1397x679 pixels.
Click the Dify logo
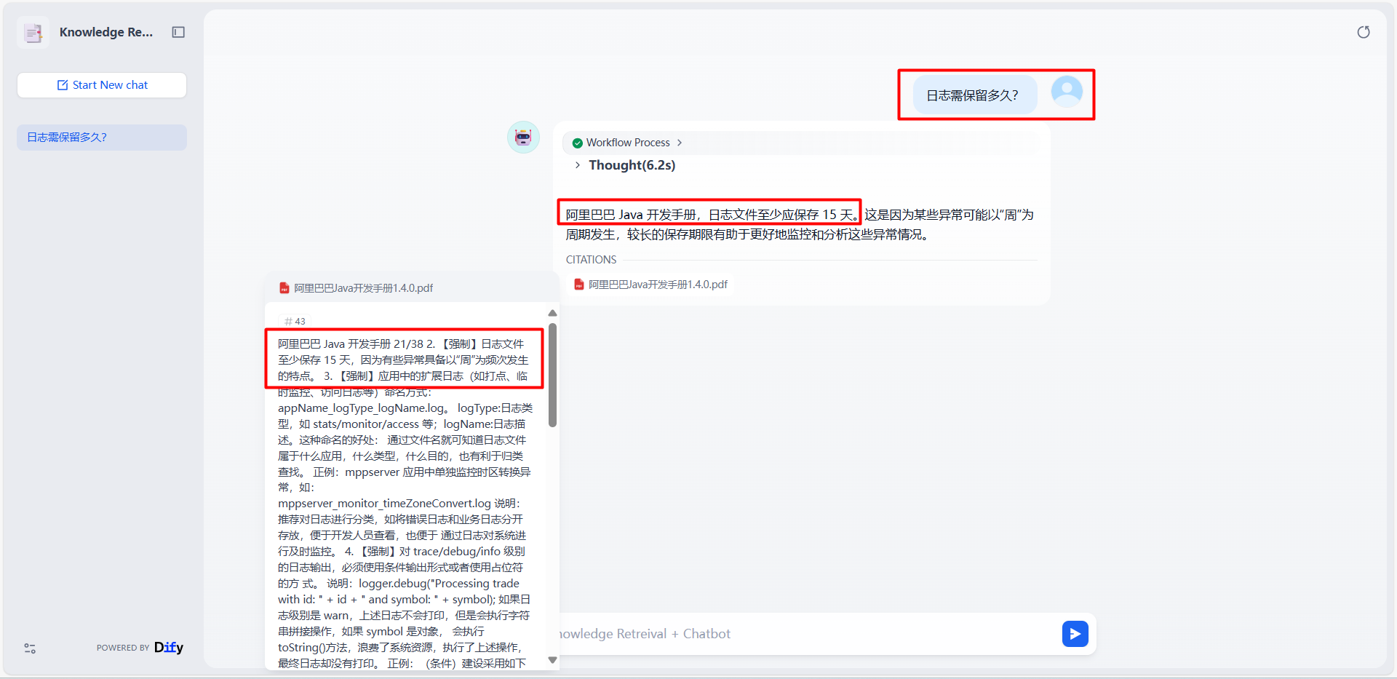169,648
